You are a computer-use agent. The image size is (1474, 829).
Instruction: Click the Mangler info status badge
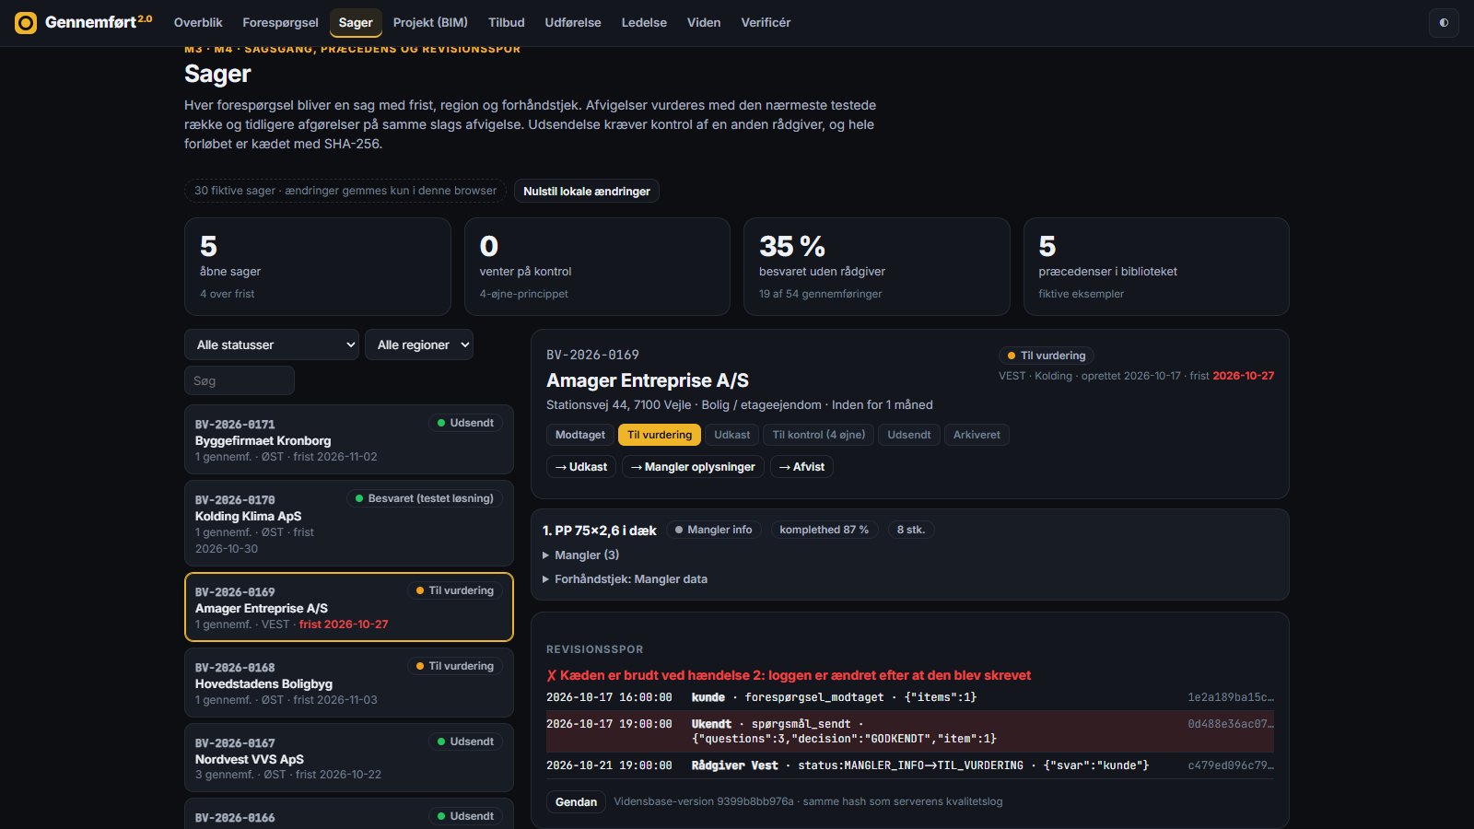(x=714, y=530)
